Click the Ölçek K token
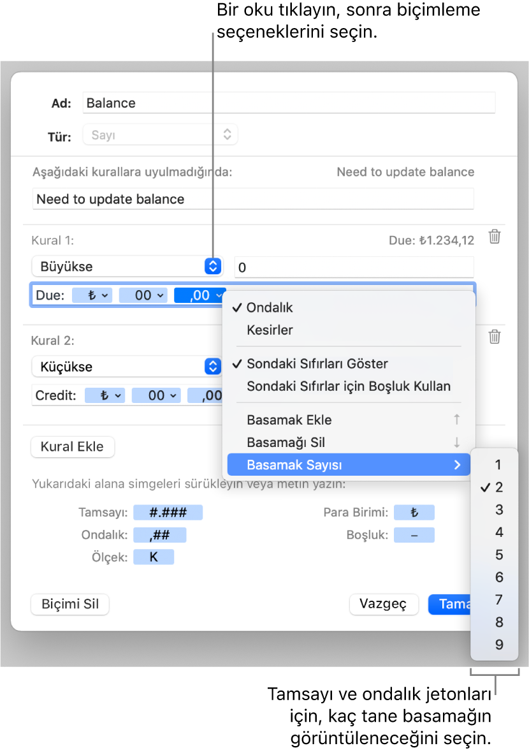The image size is (529, 755). tap(154, 557)
